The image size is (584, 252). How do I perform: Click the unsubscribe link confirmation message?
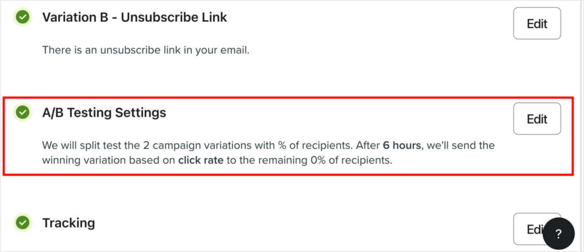point(146,50)
